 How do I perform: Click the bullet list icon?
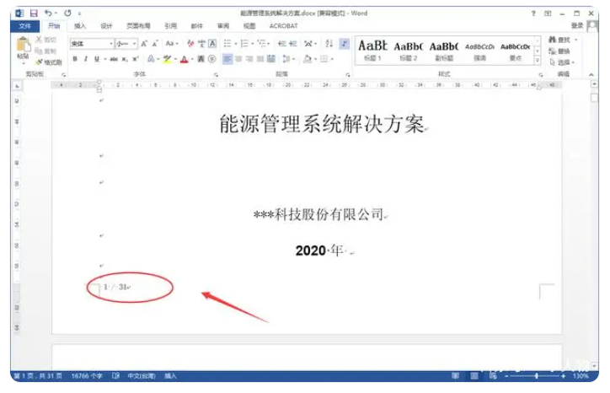point(228,43)
